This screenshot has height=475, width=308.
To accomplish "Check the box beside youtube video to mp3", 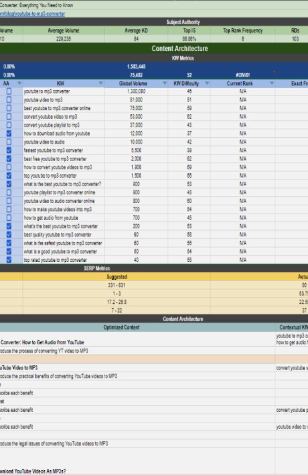I will point(9,100).
